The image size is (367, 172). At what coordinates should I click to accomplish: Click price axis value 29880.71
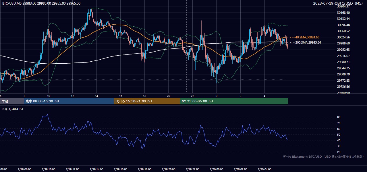[343, 62]
